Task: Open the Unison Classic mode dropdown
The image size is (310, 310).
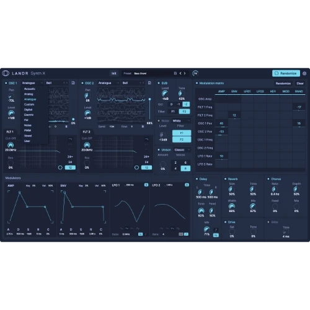Action: (x=182, y=149)
